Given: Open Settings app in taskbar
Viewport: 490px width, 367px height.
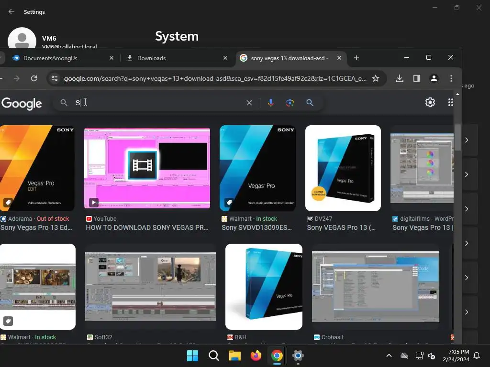Looking at the screenshot, I should 298,356.
